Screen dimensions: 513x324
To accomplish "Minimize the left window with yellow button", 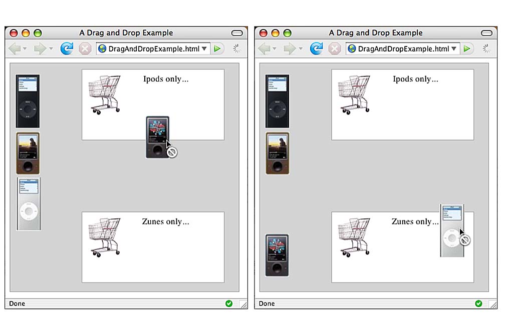I will coord(26,33).
